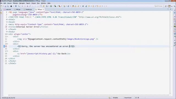This screenshot has height=99, width=176.
Task: Click the green Run launch icon
Action: pyautogui.click(x=51, y=6)
